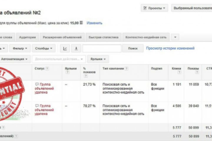Sort by Подтип column header

point(157,68)
